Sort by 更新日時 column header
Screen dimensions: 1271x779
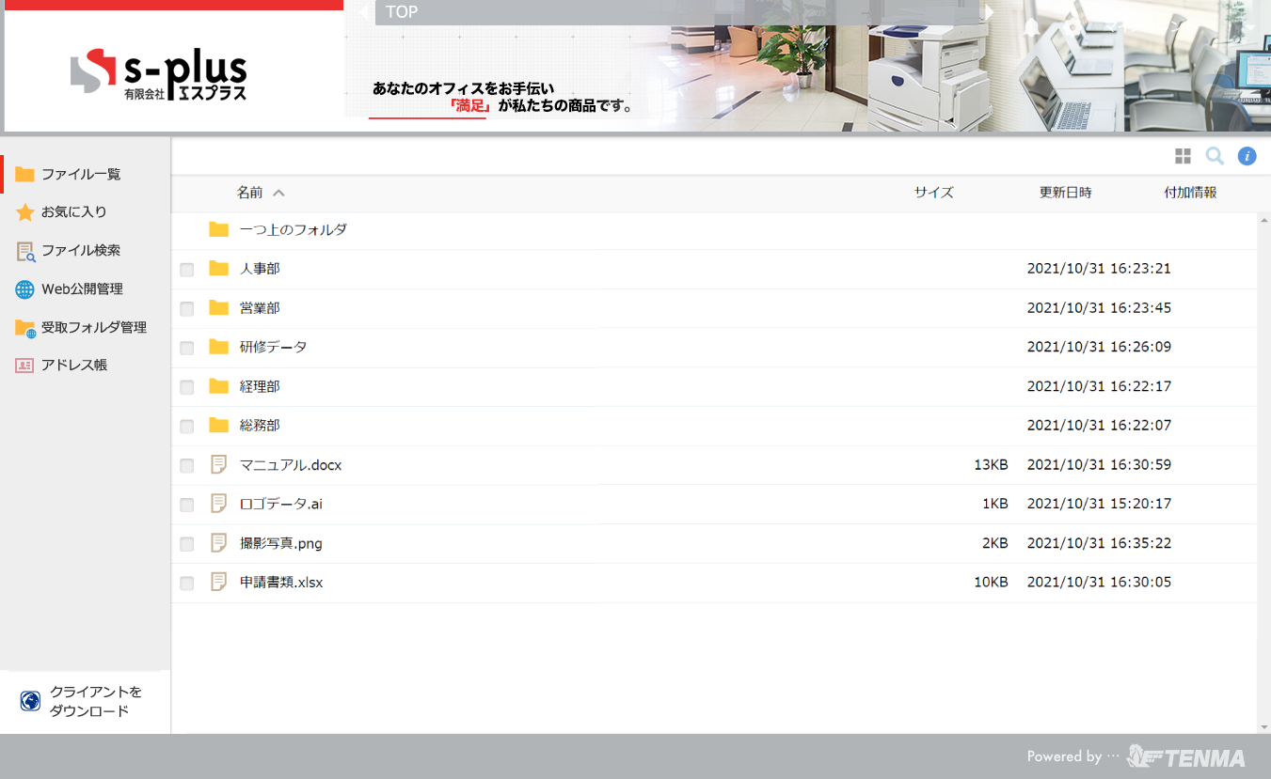(x=1065, y=193)
